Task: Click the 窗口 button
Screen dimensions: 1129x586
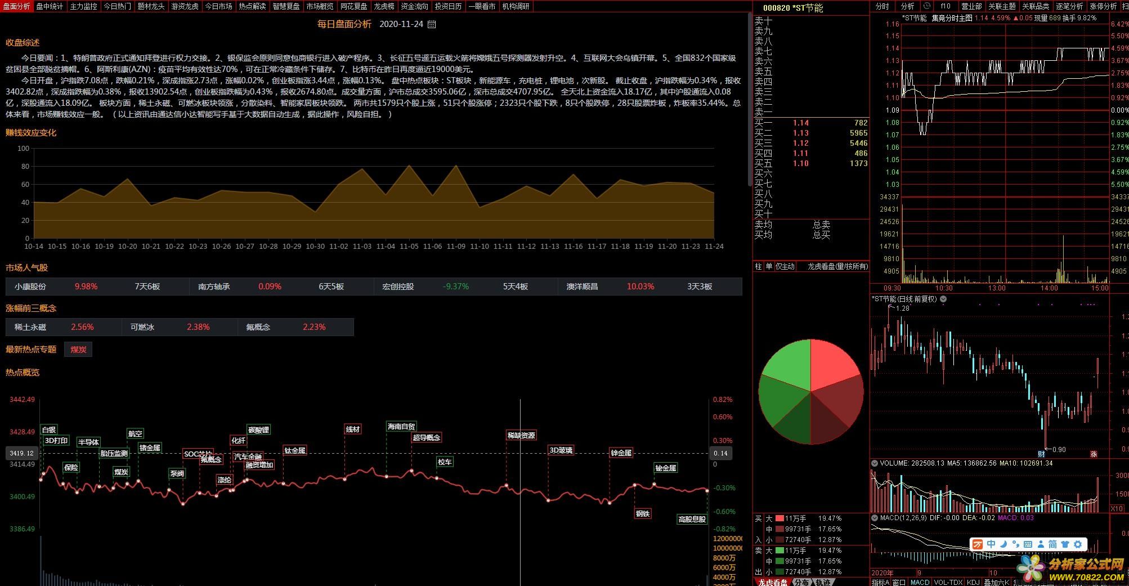Action: tap(899, 582)
